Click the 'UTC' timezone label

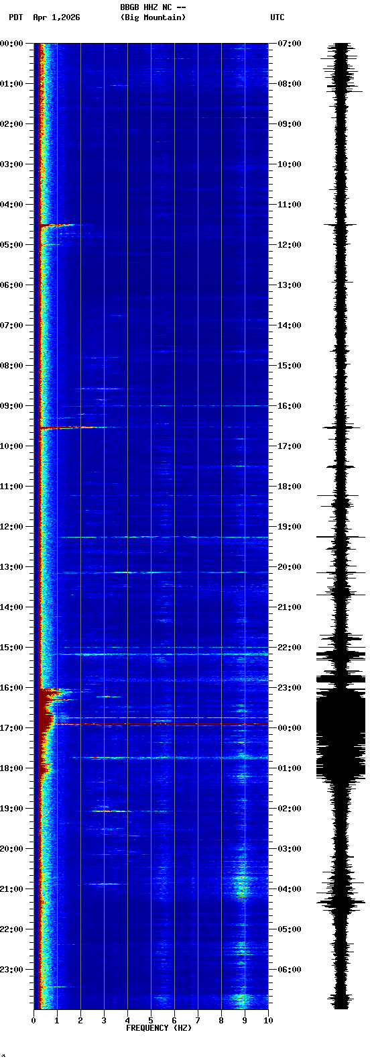(277, 17)
